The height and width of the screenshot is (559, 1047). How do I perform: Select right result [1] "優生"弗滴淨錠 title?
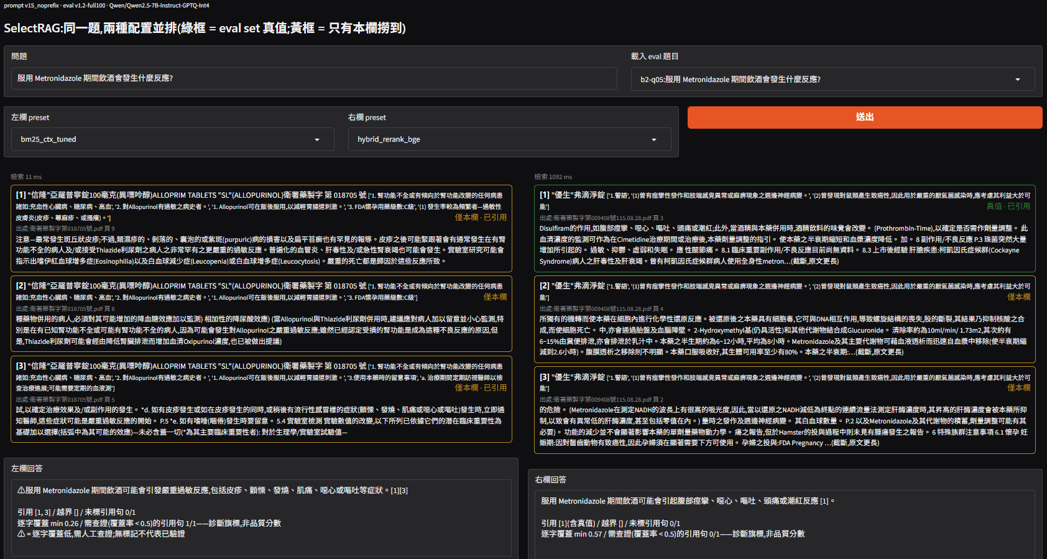[573, 195]
